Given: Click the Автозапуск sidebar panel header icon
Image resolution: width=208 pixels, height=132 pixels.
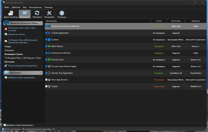Looking at the screenshot, I should (6, 72).
